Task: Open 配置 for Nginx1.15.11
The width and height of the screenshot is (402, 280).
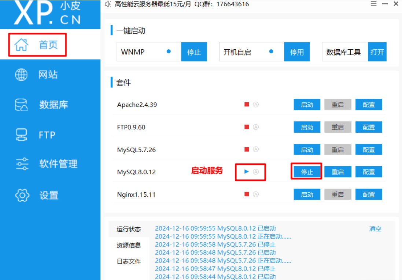Action: (x=369, y=194)
